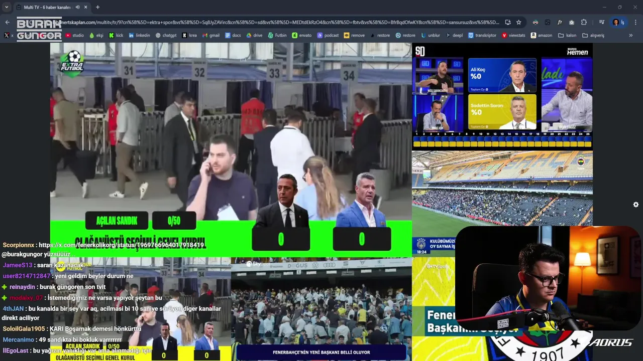643x361 pixels.
Task: Open the viewstats bookmark
Action: [513, 36]
